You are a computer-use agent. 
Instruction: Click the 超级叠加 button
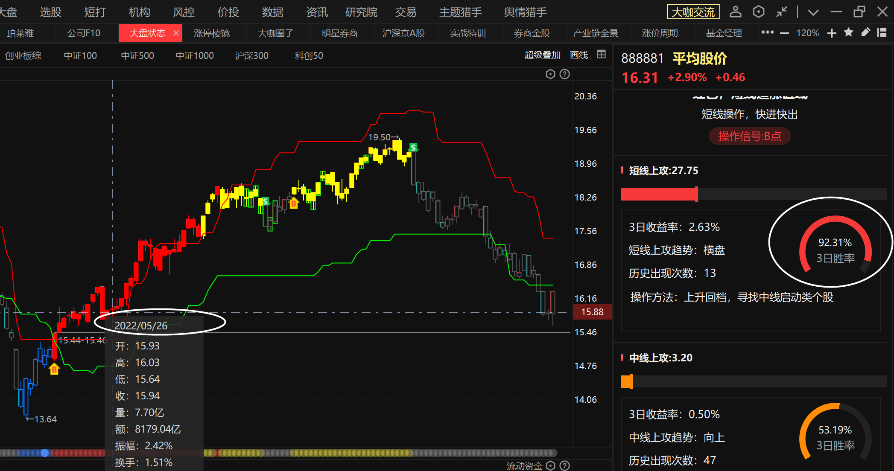[x=542, y=55]
